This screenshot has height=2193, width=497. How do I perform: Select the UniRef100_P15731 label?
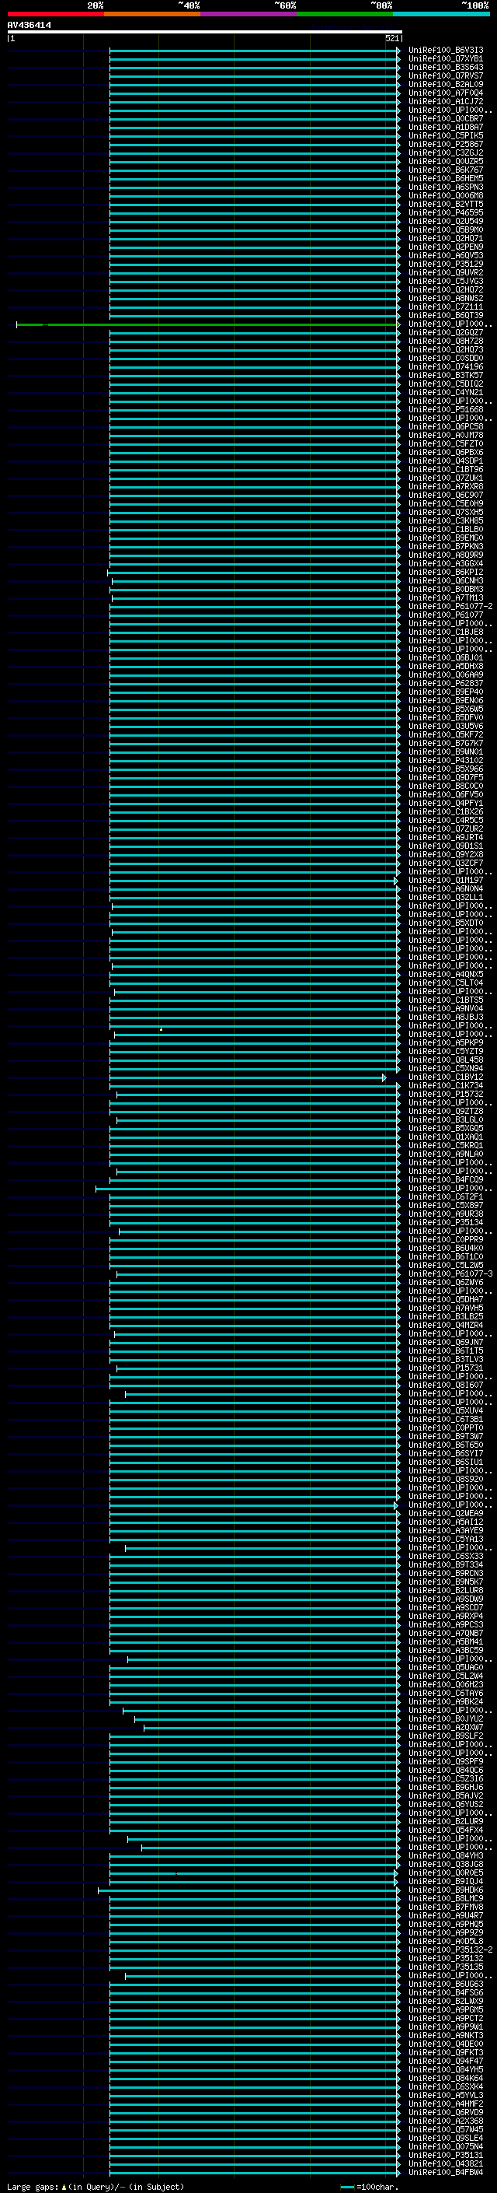tap(446, 1369)
